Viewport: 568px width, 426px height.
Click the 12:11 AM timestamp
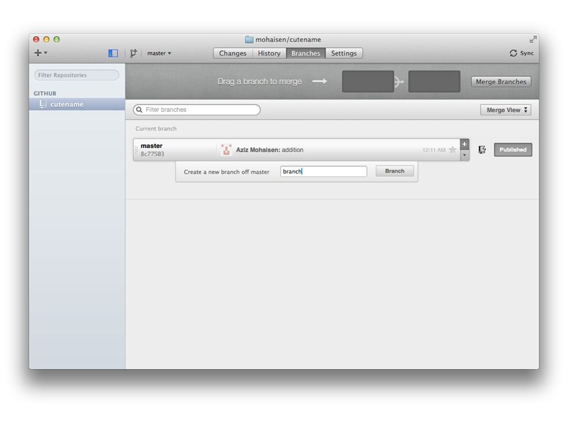pos(434,150)
